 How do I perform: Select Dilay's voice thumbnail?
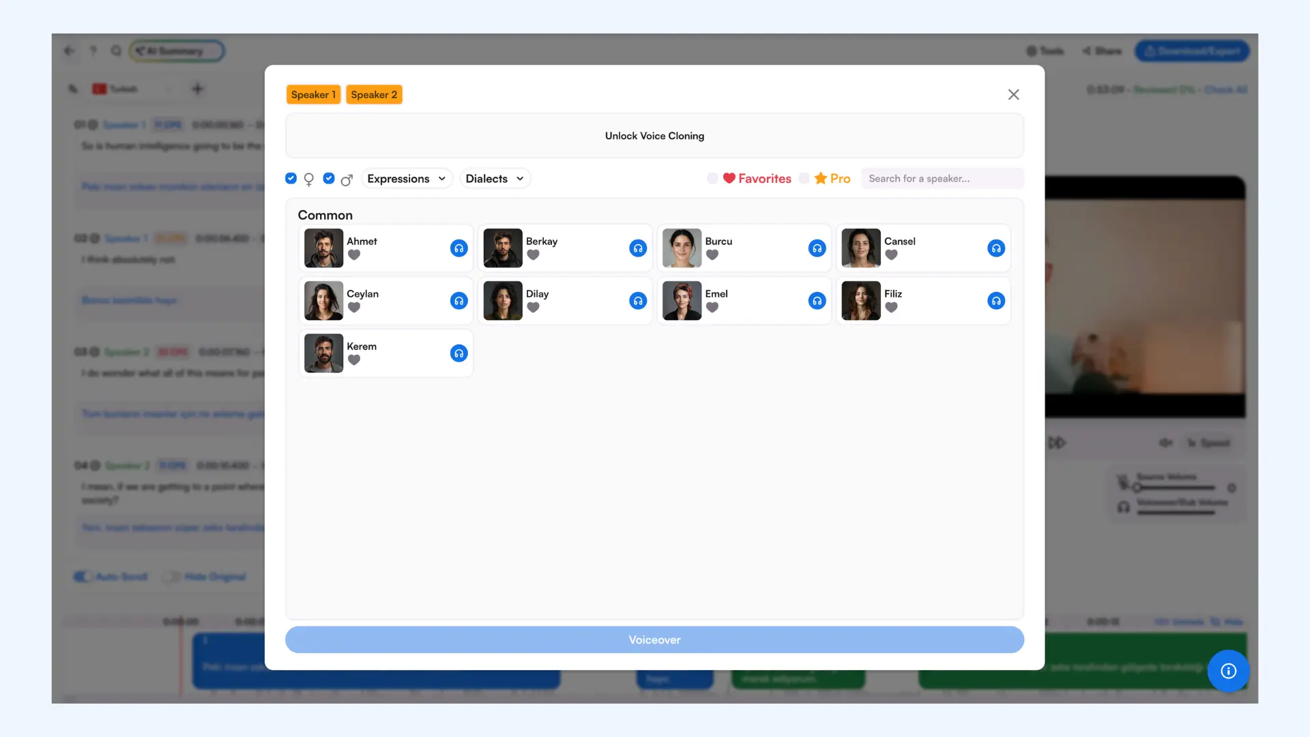coord(503,301)
